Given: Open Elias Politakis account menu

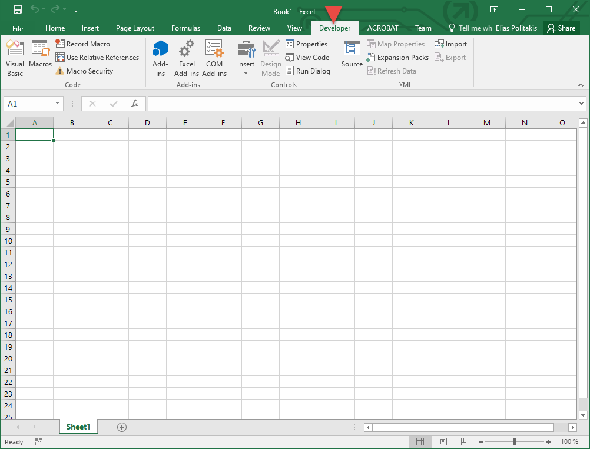Looking at the screenshot, I should tap(516, 28).
